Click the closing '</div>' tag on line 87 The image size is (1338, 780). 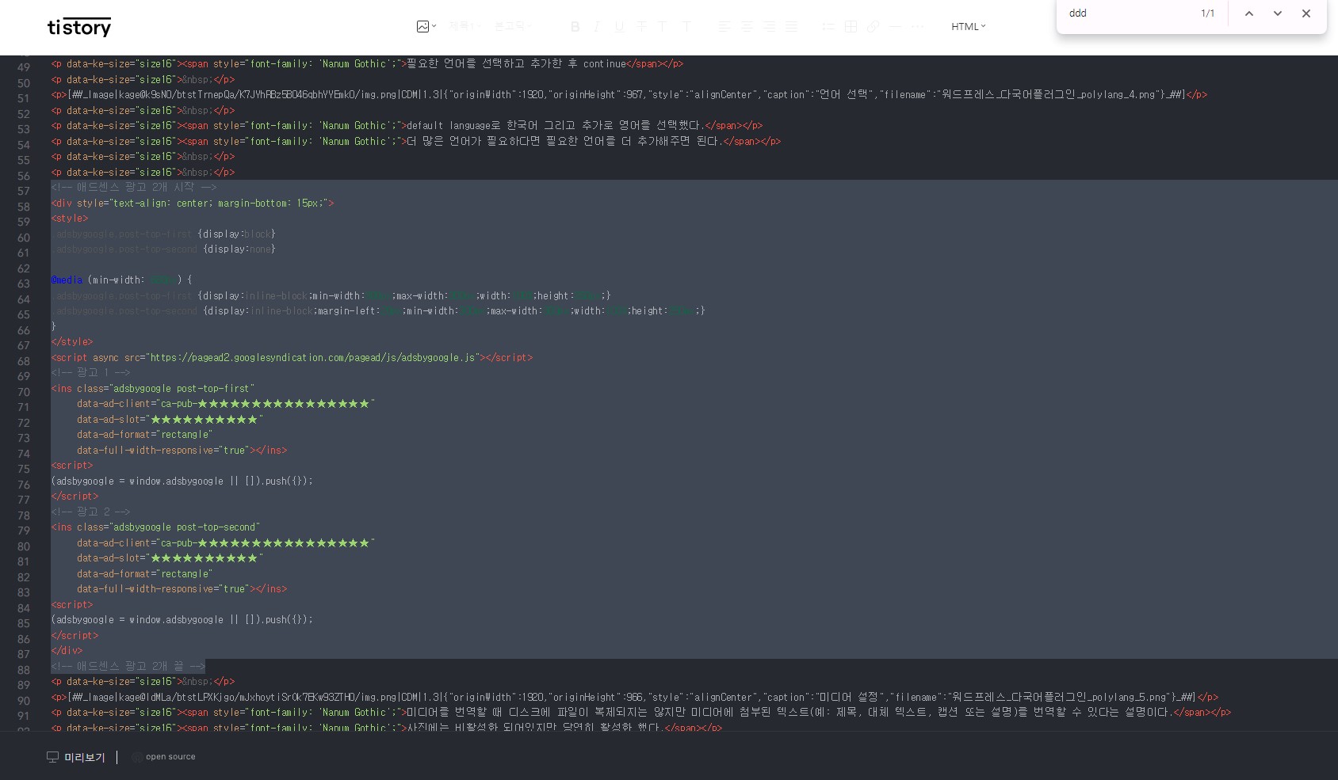coord(67,651)
